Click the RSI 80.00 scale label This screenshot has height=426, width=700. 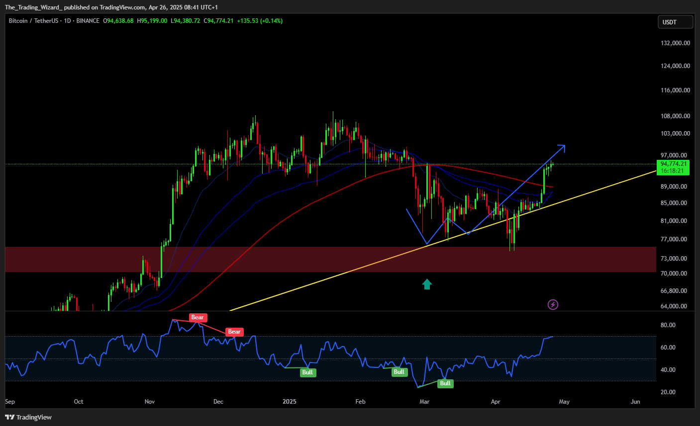point(668,325)
